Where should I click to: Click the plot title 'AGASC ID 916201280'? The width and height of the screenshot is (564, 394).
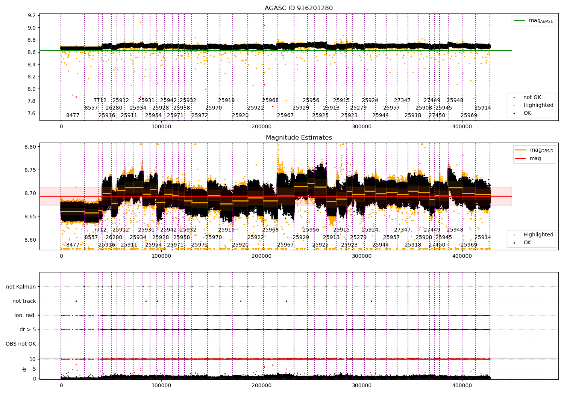pos(299,8)
